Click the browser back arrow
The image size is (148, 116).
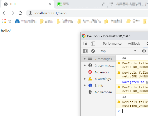click(4, 13)
